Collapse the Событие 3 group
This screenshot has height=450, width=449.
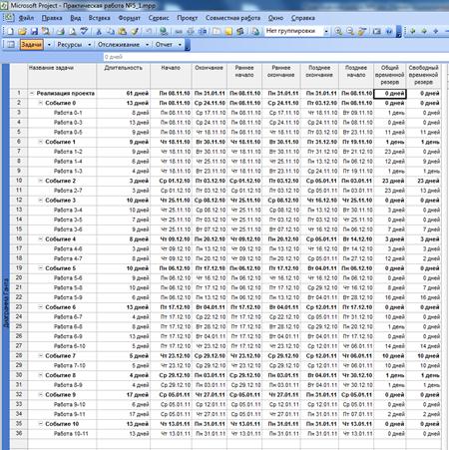40,201
